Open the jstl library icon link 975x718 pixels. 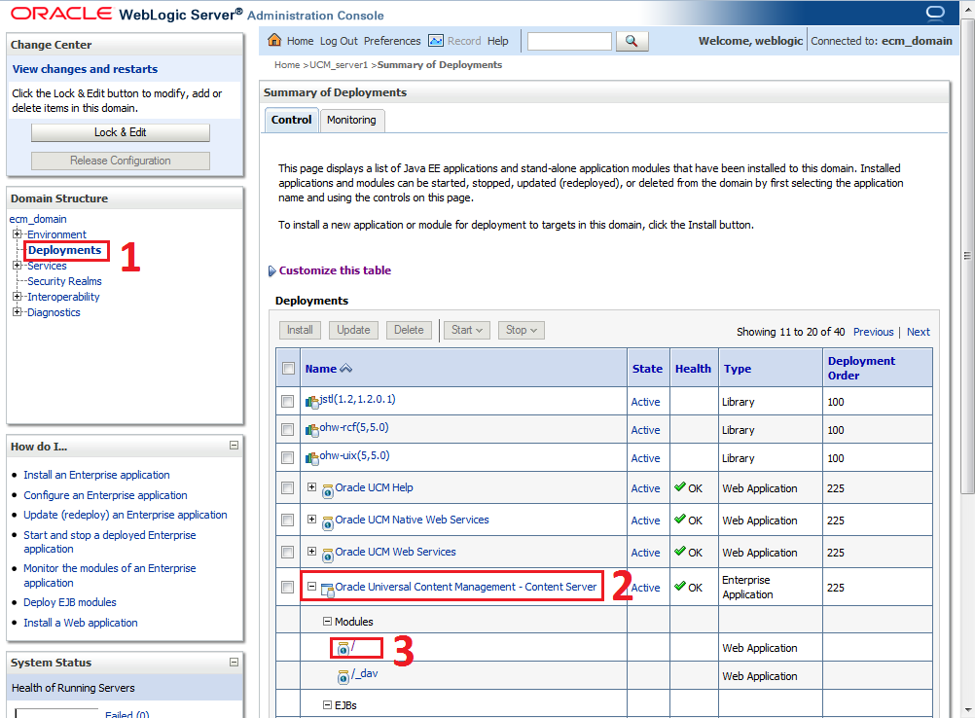pos(312,399)
